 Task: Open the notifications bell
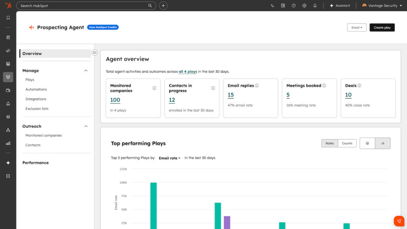point(315,6)
